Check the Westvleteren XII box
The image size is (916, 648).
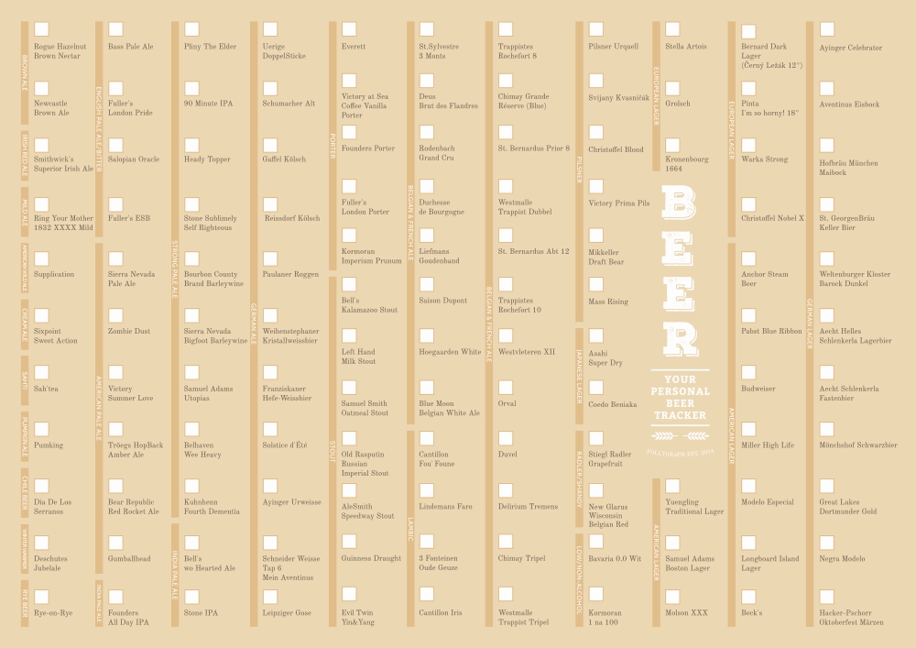point(506,335)
